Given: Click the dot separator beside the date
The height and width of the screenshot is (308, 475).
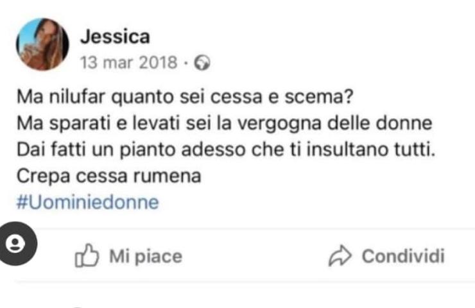Looking at the screenshot, I should [186, 64].
